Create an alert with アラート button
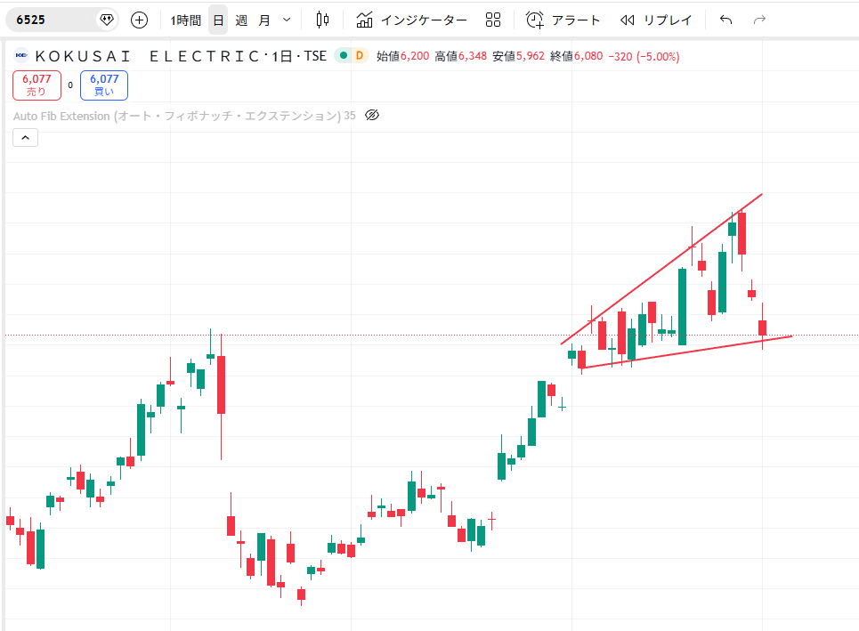This screenshot has width=859, height=631. click(x=563, y=20)
